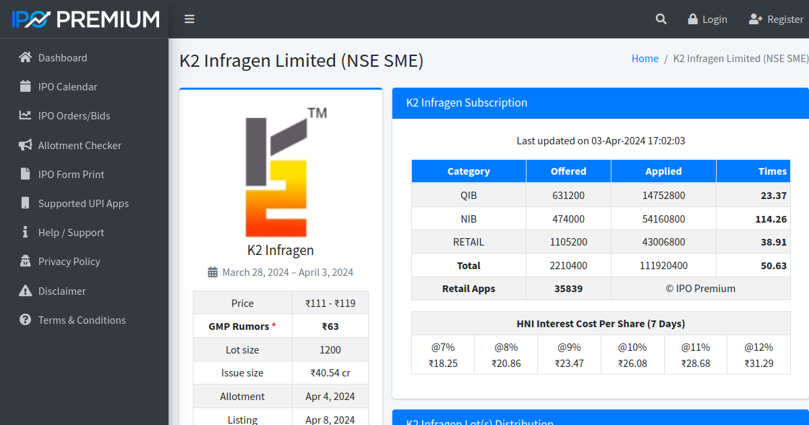Select the K2 Infragen Subscription header

pos(467,103)
